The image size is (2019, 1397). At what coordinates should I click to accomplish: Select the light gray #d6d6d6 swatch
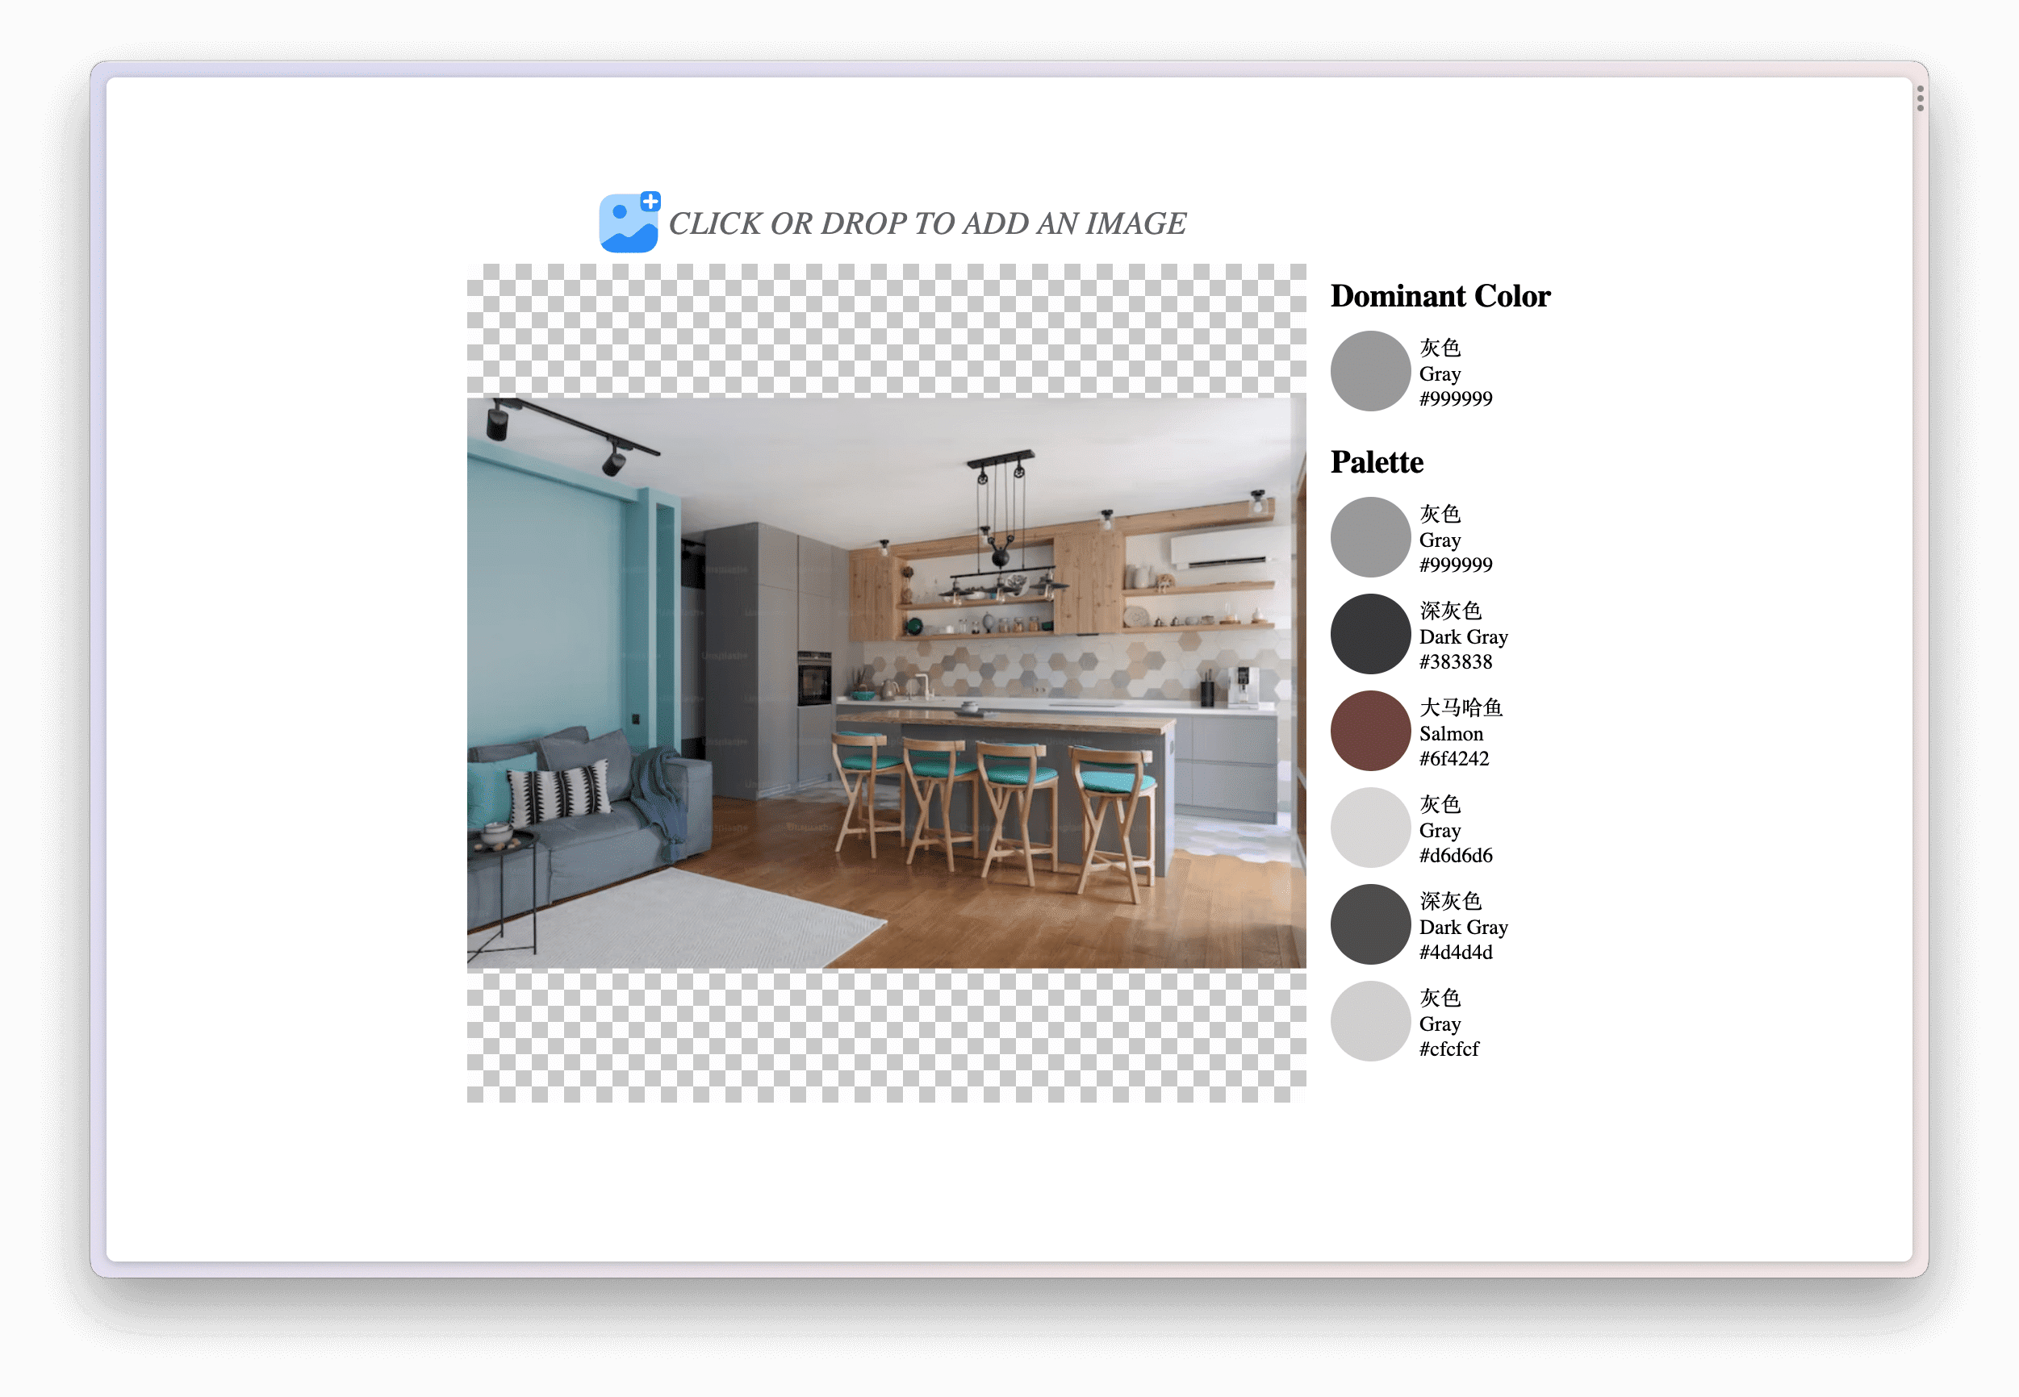1369,828
